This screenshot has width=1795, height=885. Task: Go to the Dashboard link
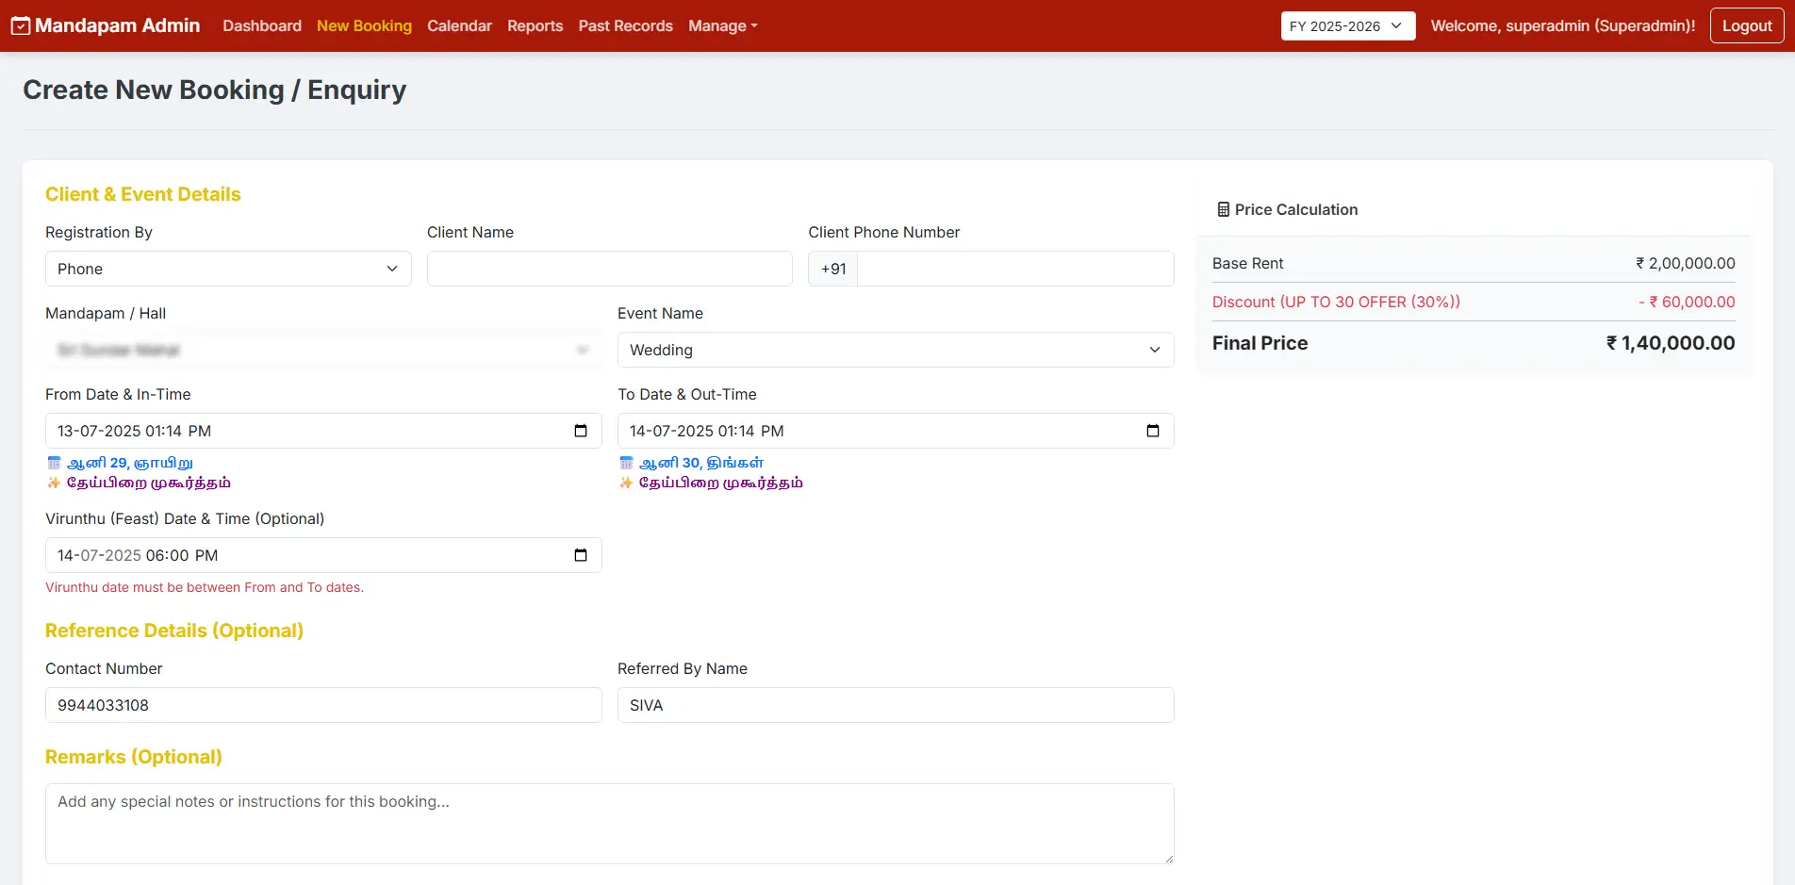pyautogui.click(x=262, y=26)
